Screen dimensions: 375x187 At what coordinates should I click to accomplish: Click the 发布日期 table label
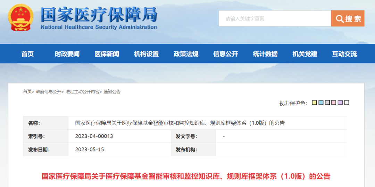[39, 150]
